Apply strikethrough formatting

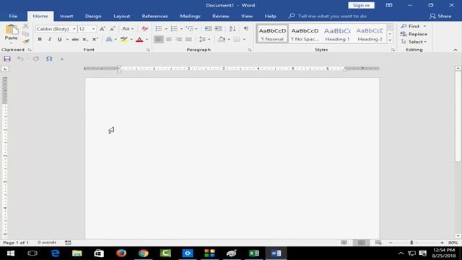(x=75, y=40)
